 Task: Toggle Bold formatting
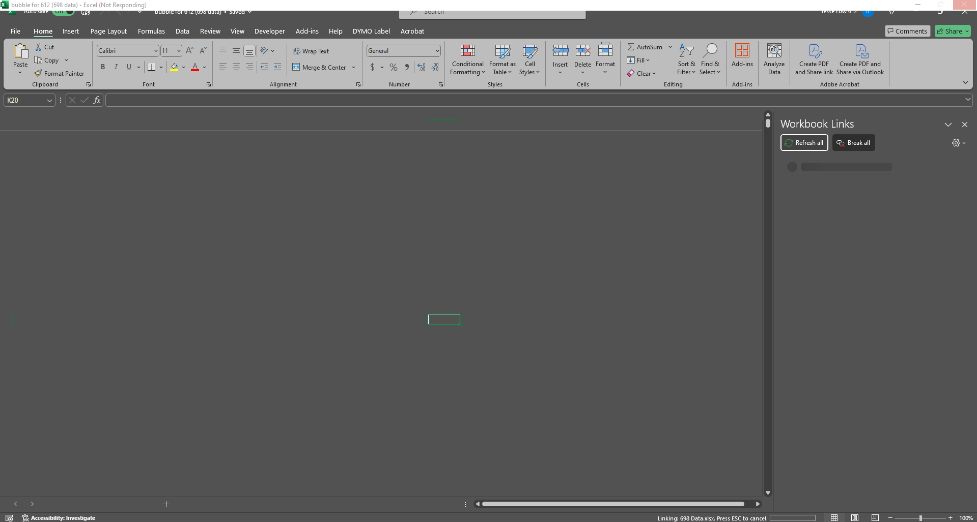coord(103,67)
